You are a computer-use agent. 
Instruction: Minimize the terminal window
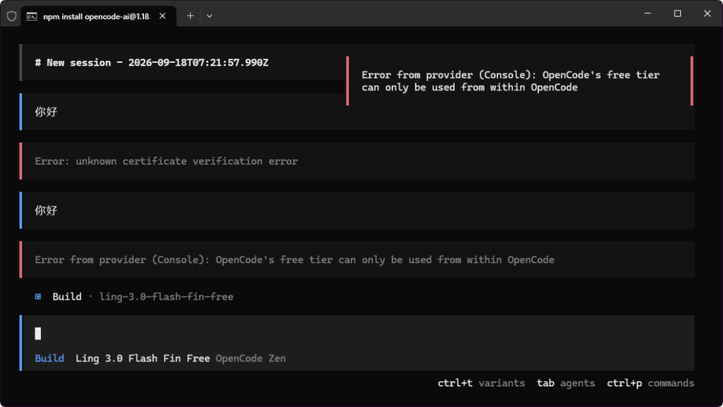click(647, 13)
